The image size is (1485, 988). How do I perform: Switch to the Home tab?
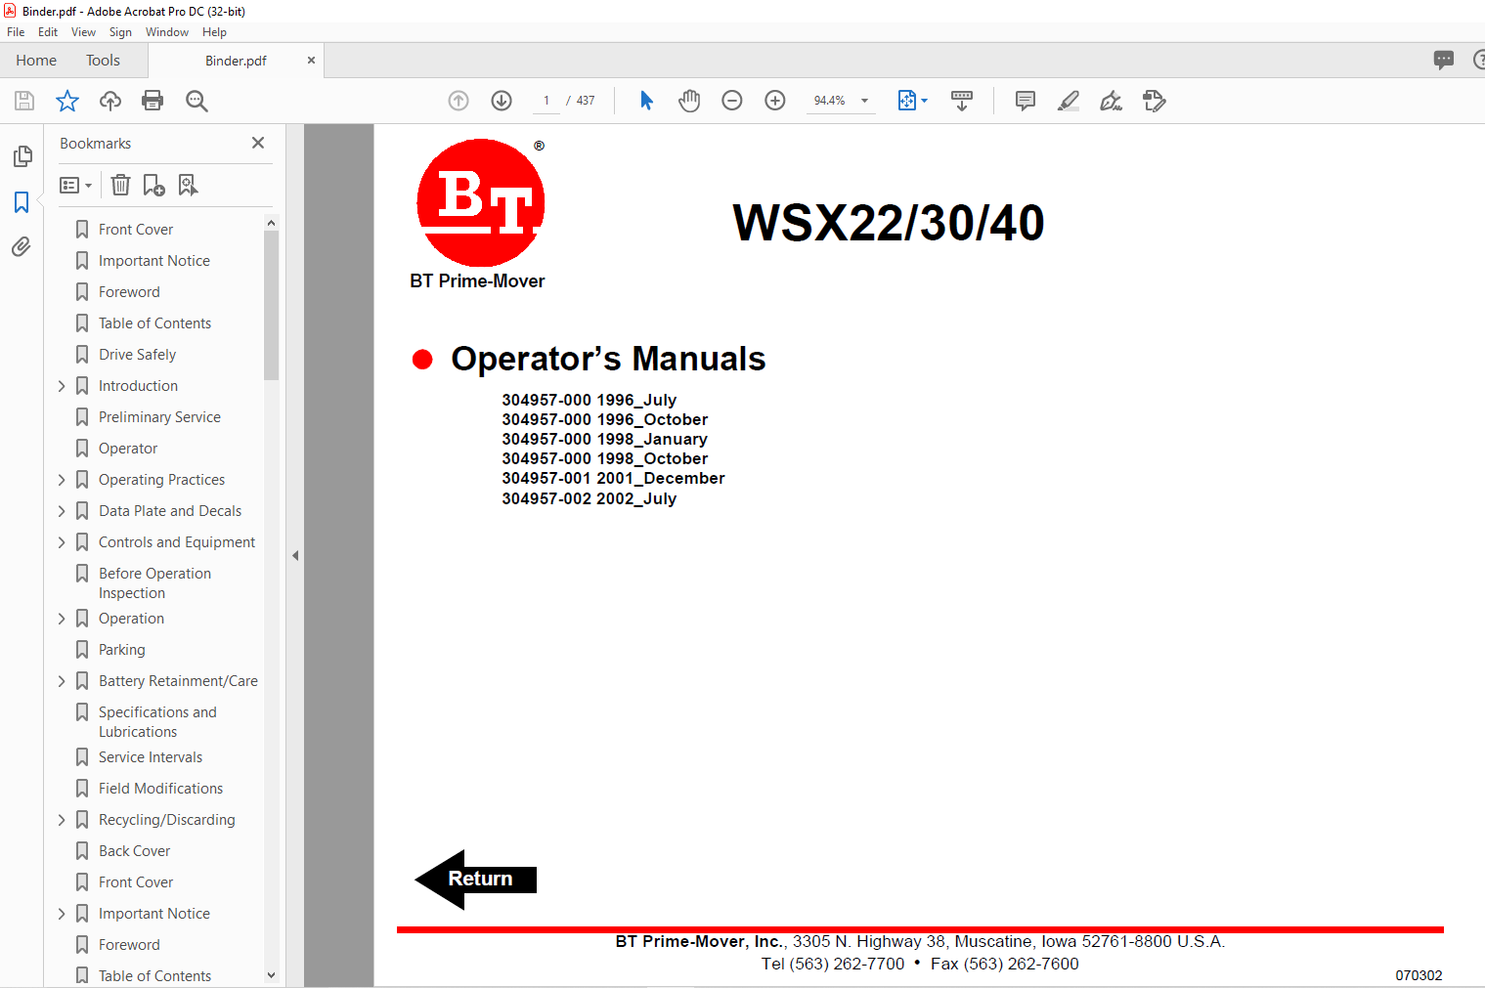pyautogui.click(x=36, y=61)
